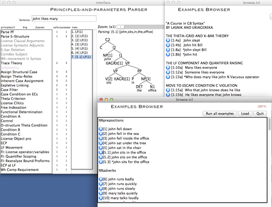Run the blue icon for [9] mary talks quietly
This screenshot has height=207, width=272.
point(101,193)
